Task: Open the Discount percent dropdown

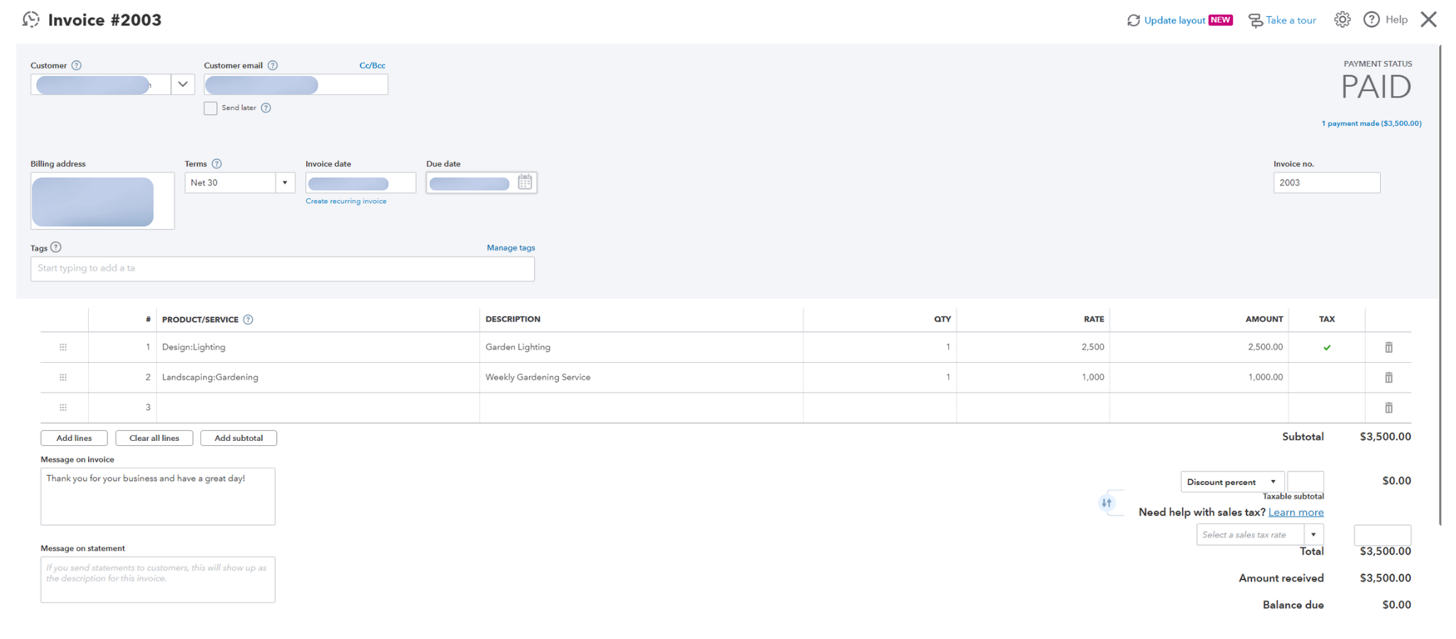Action: coord(1273,482)
